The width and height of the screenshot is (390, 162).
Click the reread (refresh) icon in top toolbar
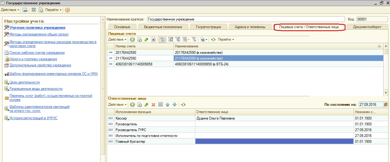point(34,10)
